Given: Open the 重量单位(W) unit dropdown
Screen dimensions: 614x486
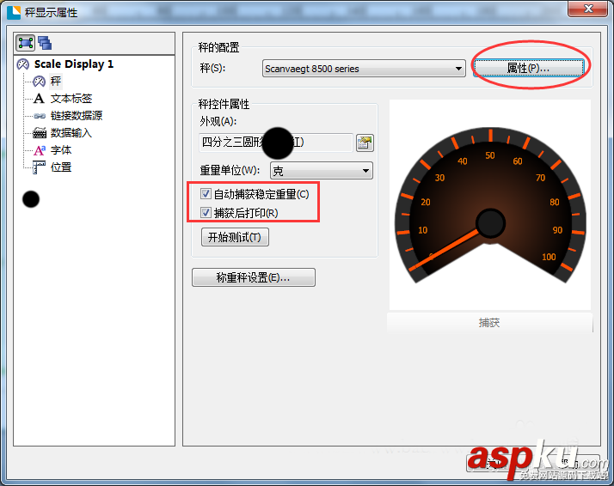Looking at the screenshot, I should click(322, 171).
